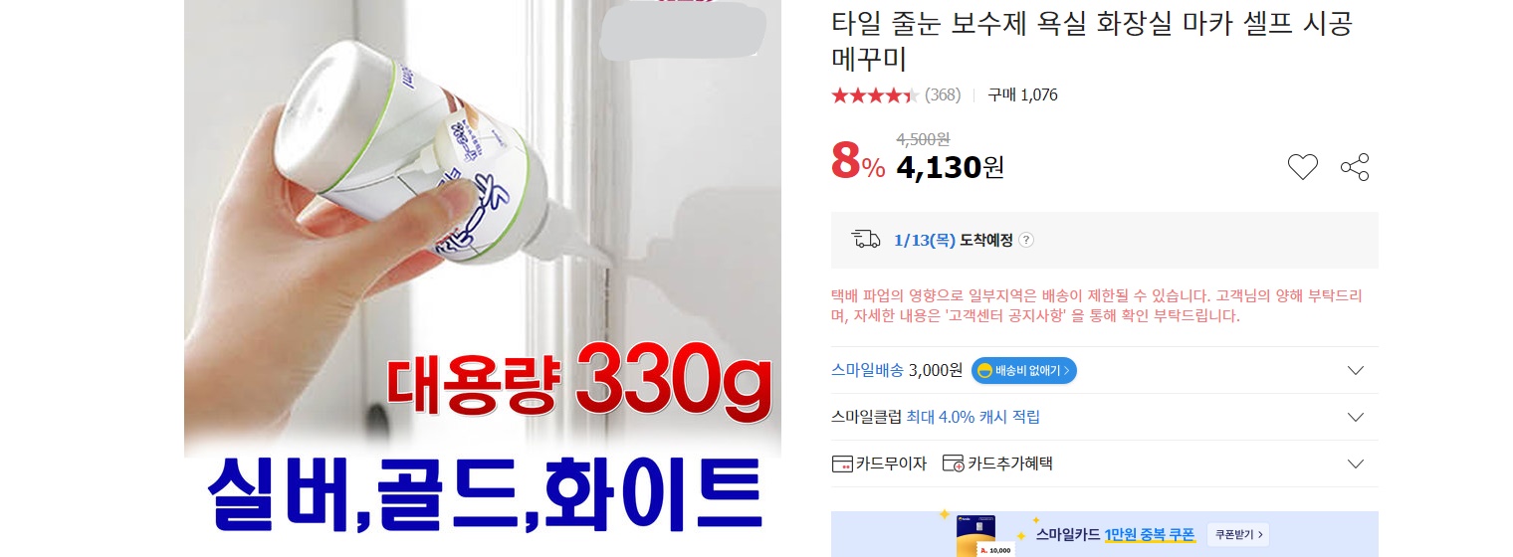Open the arrival date help question mark

1026,240
